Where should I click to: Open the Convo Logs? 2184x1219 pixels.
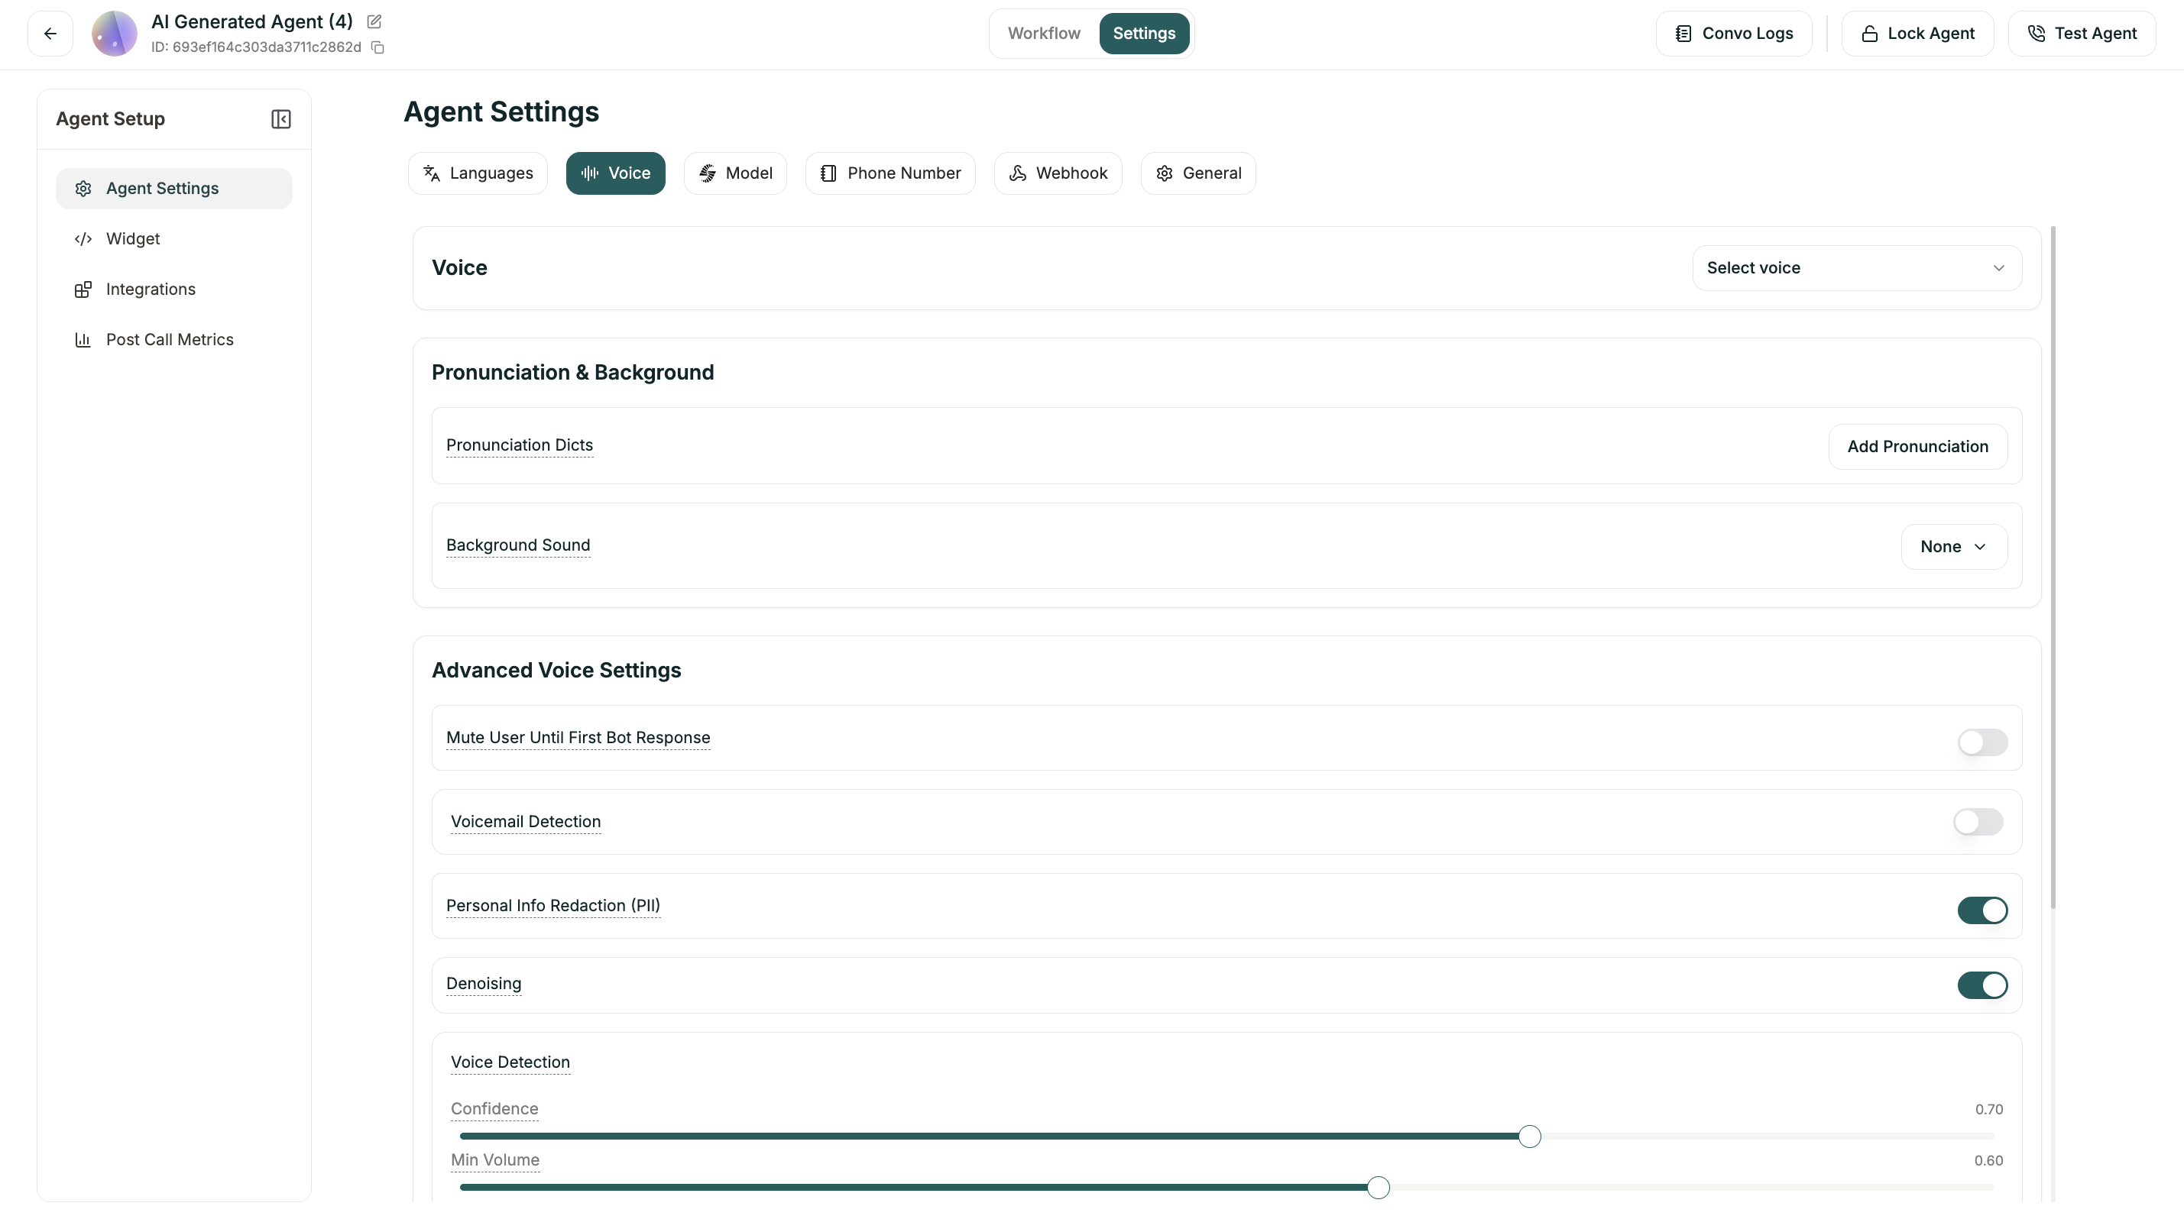point(1734,34)
